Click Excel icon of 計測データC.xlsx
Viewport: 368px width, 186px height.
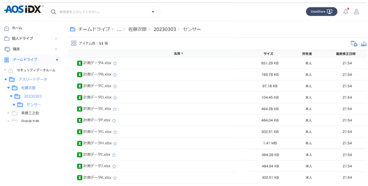[80, 86]
